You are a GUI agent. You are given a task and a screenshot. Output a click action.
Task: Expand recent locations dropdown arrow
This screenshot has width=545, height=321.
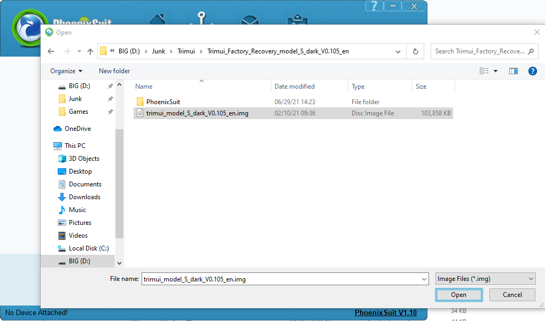pos(79,52)
